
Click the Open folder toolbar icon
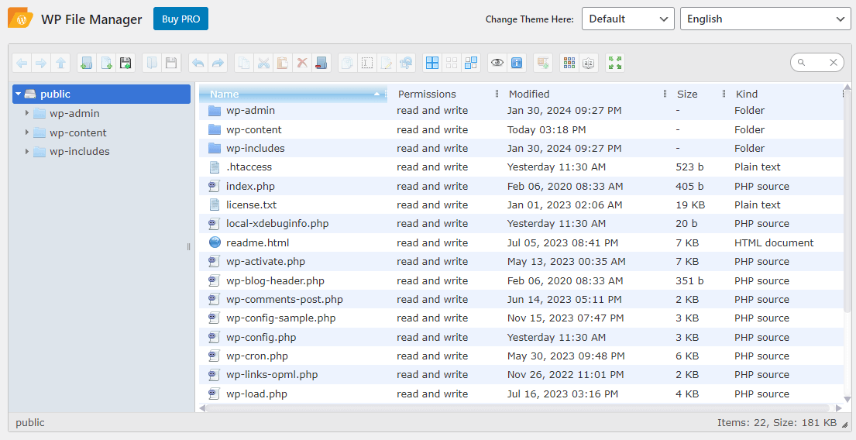(152, 64)
